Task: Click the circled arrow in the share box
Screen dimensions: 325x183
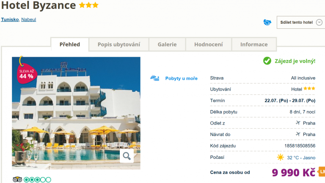Action: 319,22
